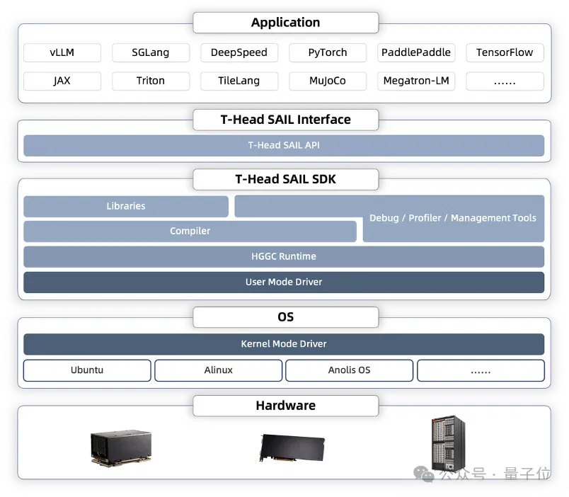This screenshot has width=569, height=497.
Task: Select the Kernel Mode Driver bar
Action: 284,344
